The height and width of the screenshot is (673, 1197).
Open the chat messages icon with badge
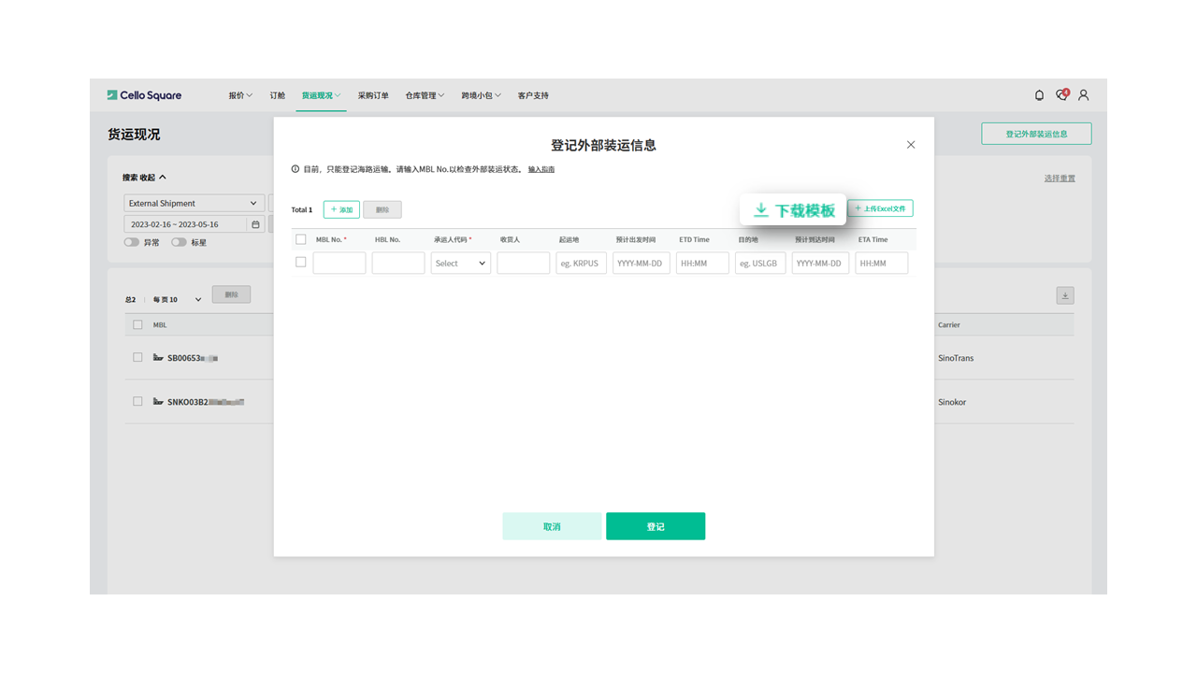click(1061, 95)
